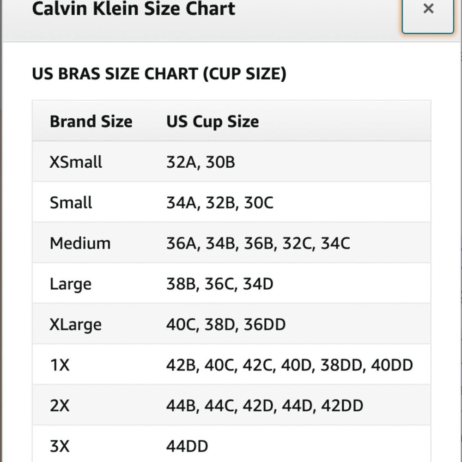
Task: Close the Calvin Klein Size Chart dialog
Action: [x=428, y=10]
